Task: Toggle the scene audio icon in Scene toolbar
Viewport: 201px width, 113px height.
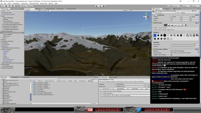Action: point(45,10)
